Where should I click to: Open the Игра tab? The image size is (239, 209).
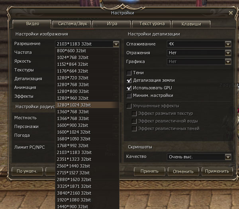coord(112,24)
